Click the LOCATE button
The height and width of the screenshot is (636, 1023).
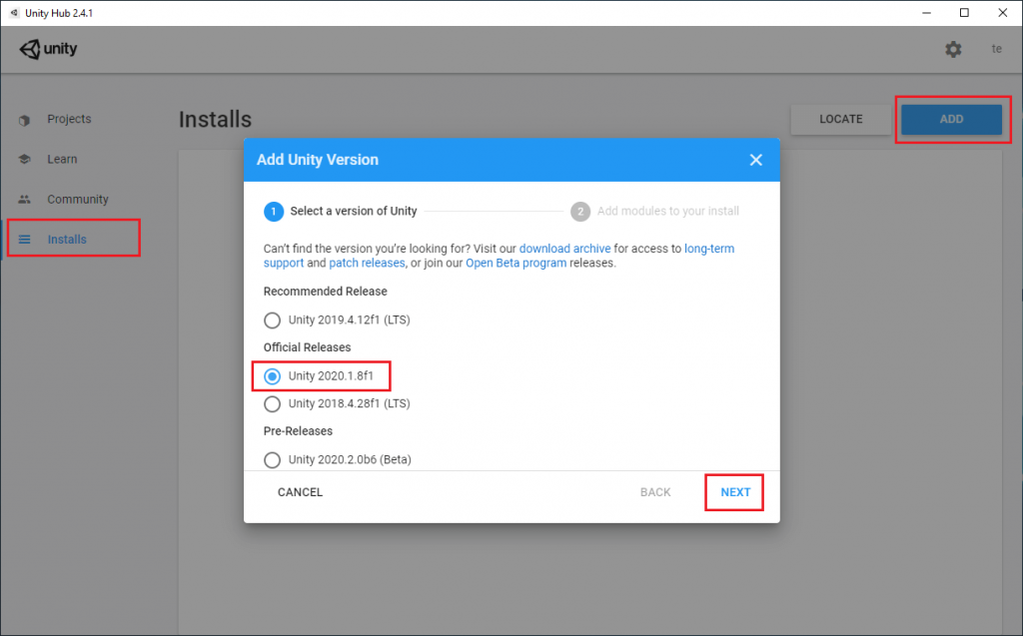tap(840, 120)
